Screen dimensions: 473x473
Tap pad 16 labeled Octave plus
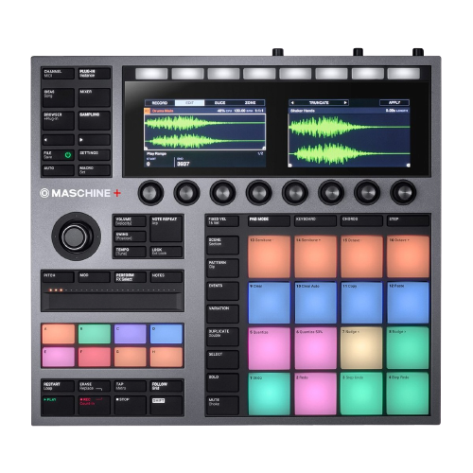[408, 256]
